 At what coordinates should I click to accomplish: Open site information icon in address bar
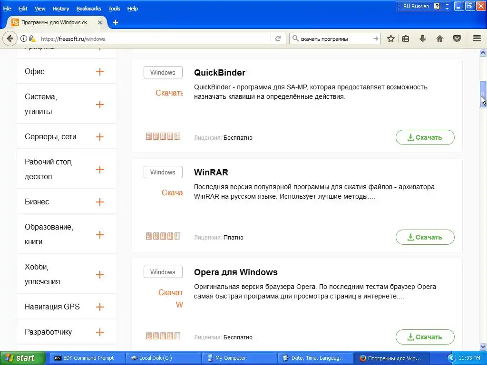click(x=24, y=38)
